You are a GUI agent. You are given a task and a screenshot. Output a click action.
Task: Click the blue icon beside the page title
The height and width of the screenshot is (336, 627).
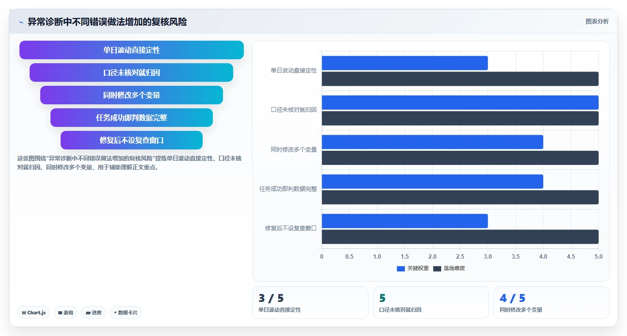[21, 22]
